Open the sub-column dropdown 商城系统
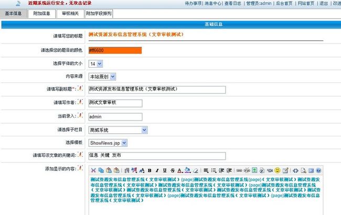The width and height of the screenshot is (341, 215). 118,130
